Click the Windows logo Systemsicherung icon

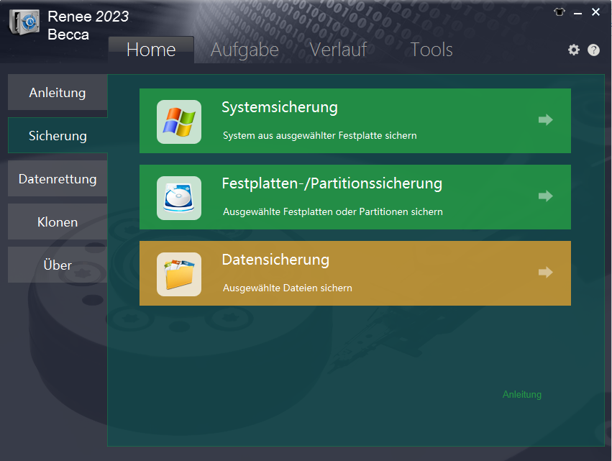pos(179,122)
